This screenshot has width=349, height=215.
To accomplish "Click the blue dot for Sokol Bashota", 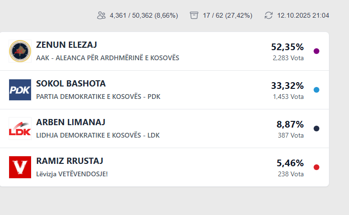I will (x=316, y=90).
